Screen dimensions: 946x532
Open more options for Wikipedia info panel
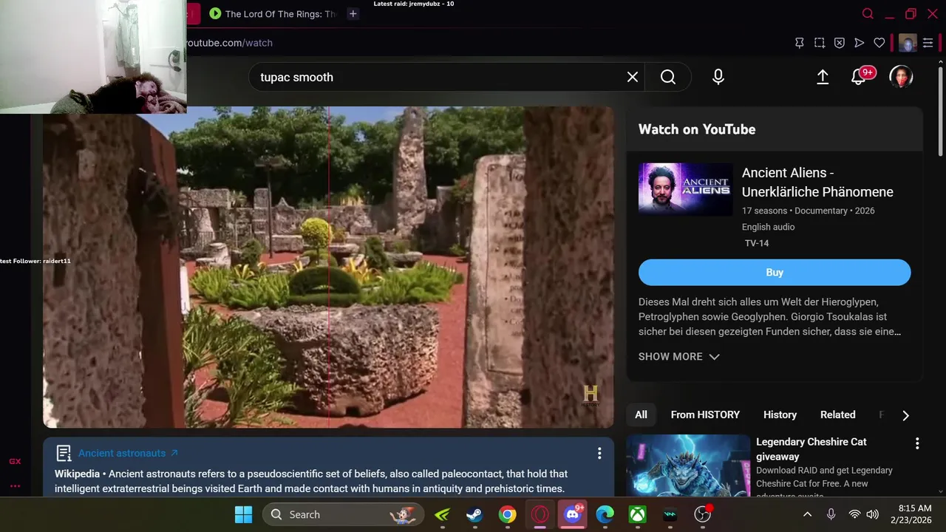599,453
